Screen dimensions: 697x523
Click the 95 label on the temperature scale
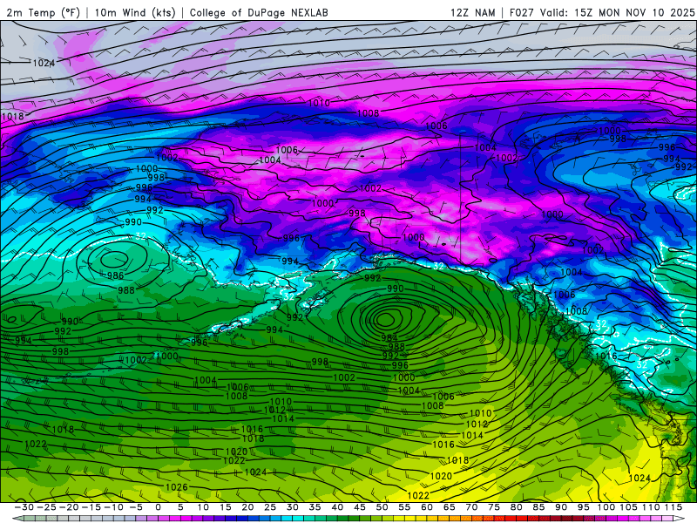[583, 507]
